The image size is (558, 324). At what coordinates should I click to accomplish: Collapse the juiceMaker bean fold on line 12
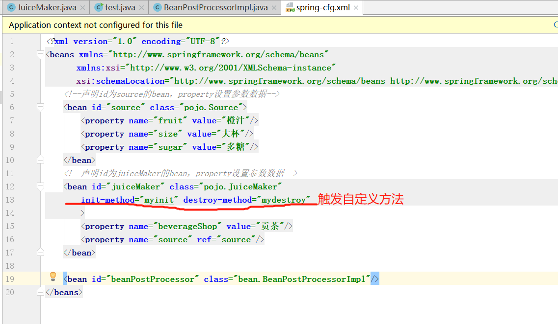[x=40, y=186]
